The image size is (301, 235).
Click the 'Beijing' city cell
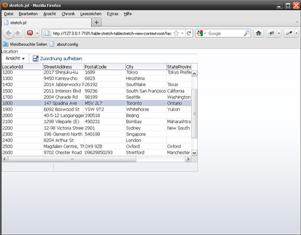tap(146, 116)
